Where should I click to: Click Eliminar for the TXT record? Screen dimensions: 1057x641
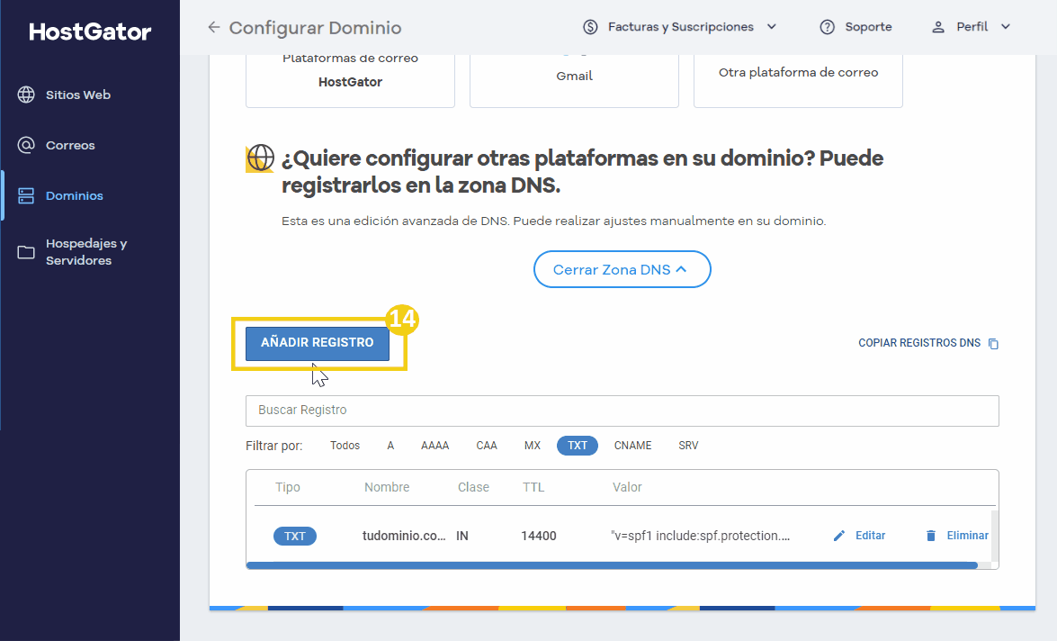click(967, 535)
